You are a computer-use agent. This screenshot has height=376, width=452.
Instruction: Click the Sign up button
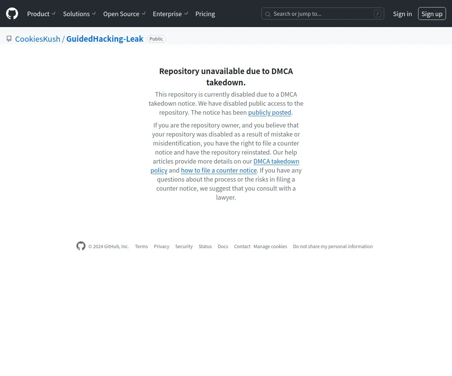click(x=432, y=14)
